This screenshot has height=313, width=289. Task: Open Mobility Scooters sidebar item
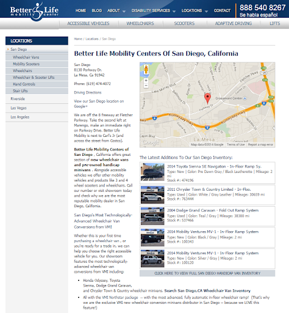[x=37, y=64]
